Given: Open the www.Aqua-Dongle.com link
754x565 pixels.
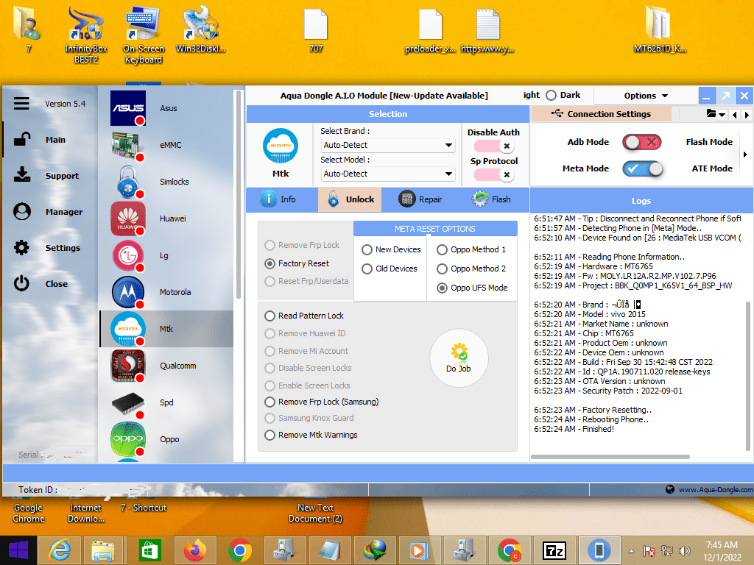Looking at the screenshot, I should tap(716, 489).
